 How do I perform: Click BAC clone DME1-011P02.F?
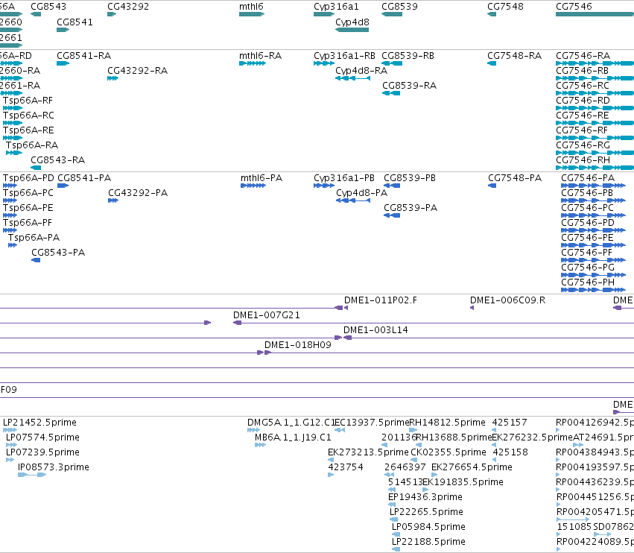click(381, 300)
